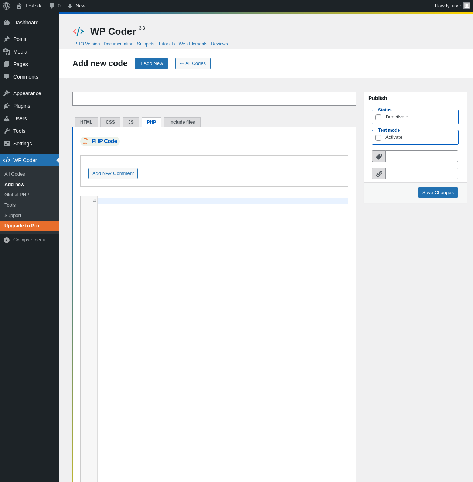Switch to the CSS tab
Screen dimensions: 473x482
pos(110,122)
